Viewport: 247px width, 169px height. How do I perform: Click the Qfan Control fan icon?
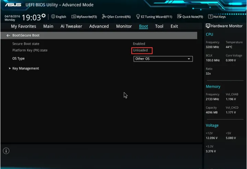tap(104, 16)
